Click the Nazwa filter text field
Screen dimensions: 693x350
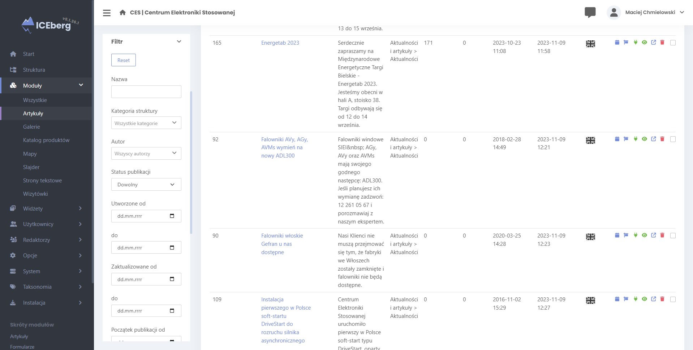point(146,92)
